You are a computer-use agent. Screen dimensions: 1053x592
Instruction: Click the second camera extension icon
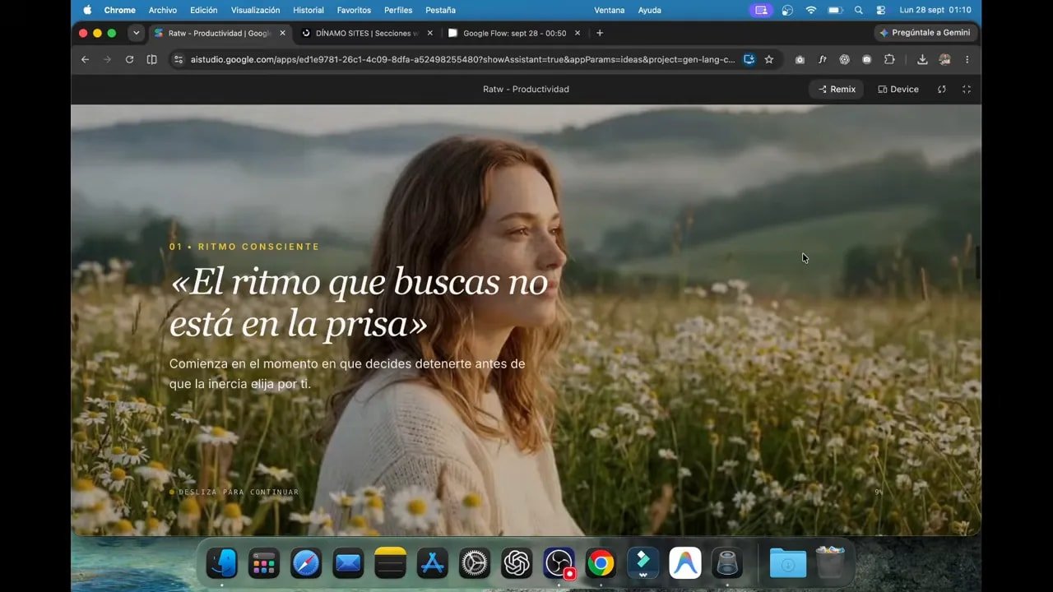pyautogui.click(x=867, y=59)
